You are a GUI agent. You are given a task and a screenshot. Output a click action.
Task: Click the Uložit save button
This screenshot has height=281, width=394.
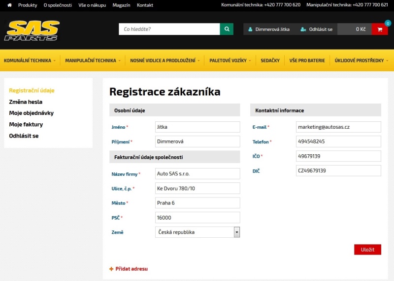coord(367,250)
